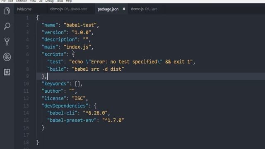Open the Debug view in activity bar

click(7, 57)
